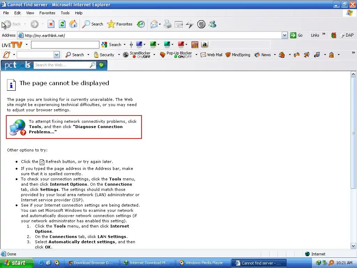Screen dimensions: 357x268
Task: Switch to Windows Media Player taskbar item
Action: click(203, 263)
